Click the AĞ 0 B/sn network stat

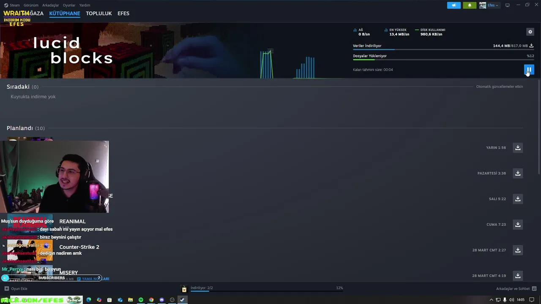(x=361, y=32)
